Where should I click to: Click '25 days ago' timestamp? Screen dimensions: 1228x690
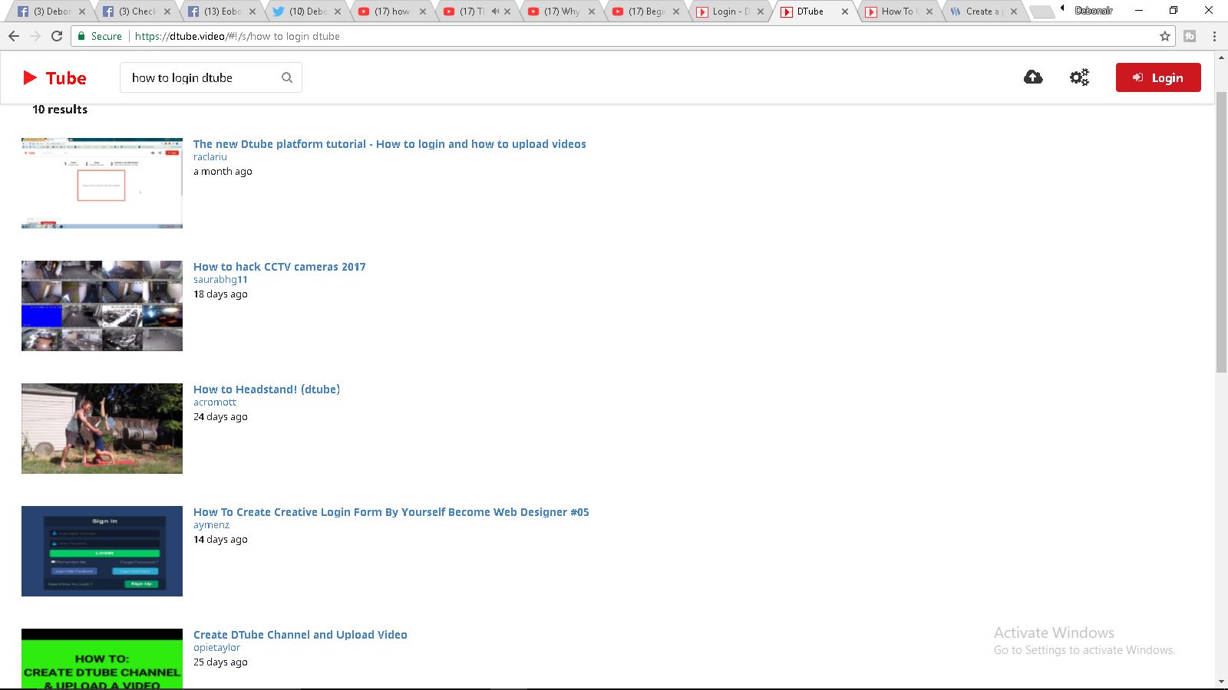point(220,662)
